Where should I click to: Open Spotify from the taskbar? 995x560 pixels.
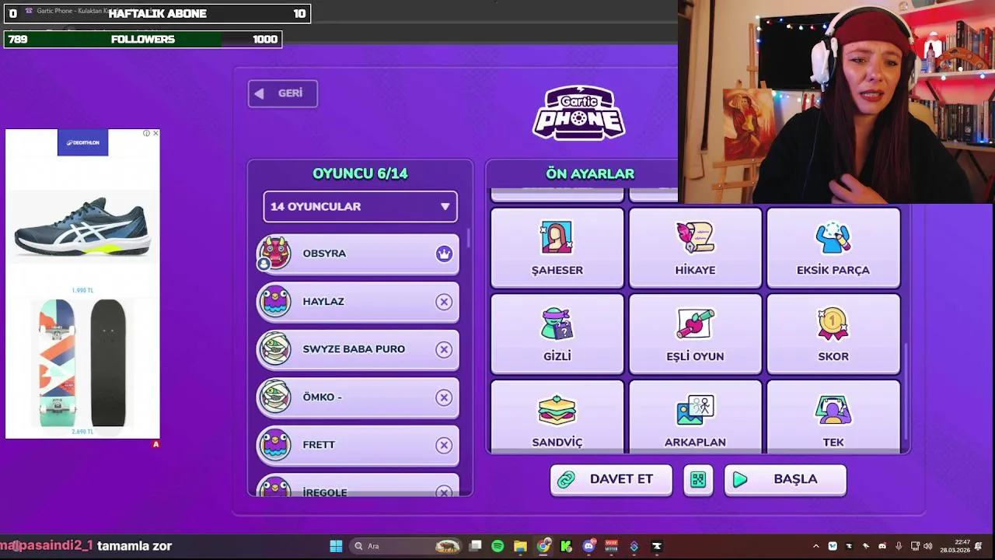tap(497, 546)
